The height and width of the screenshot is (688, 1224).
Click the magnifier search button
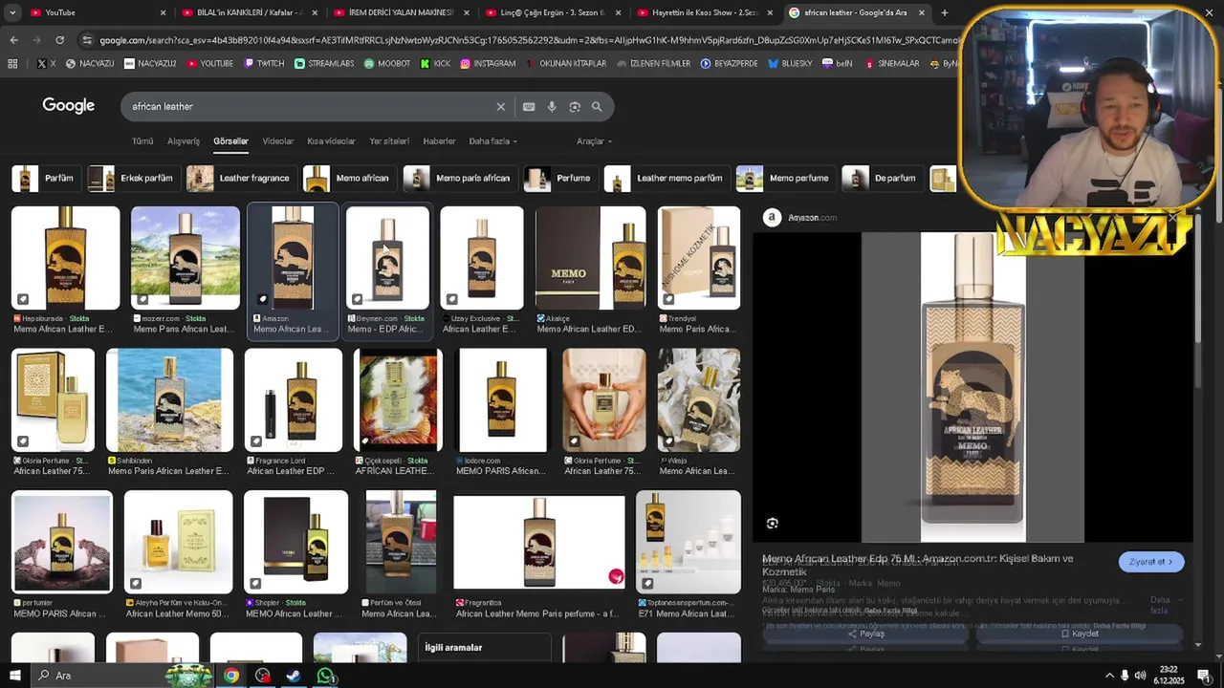pyautogui.click(x=597, y=106)
